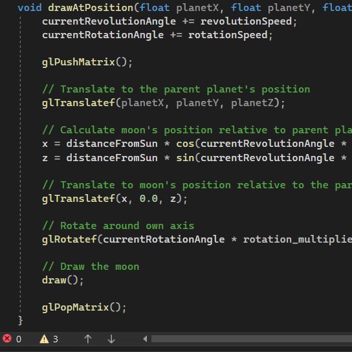This screenshot has height=352, width=352.
Task: Click the closing brace of the function
Action: pyautogui.click(x=20, y=320)
